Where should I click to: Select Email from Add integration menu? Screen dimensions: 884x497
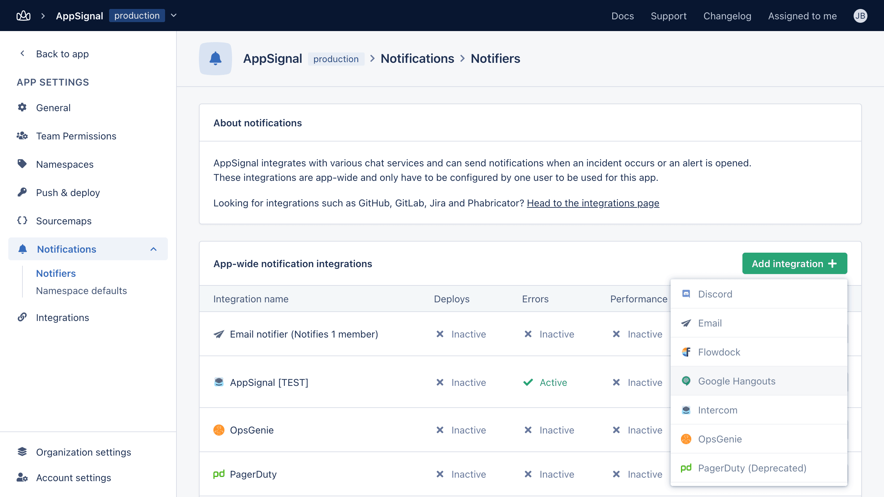click(x=759, y=323)
